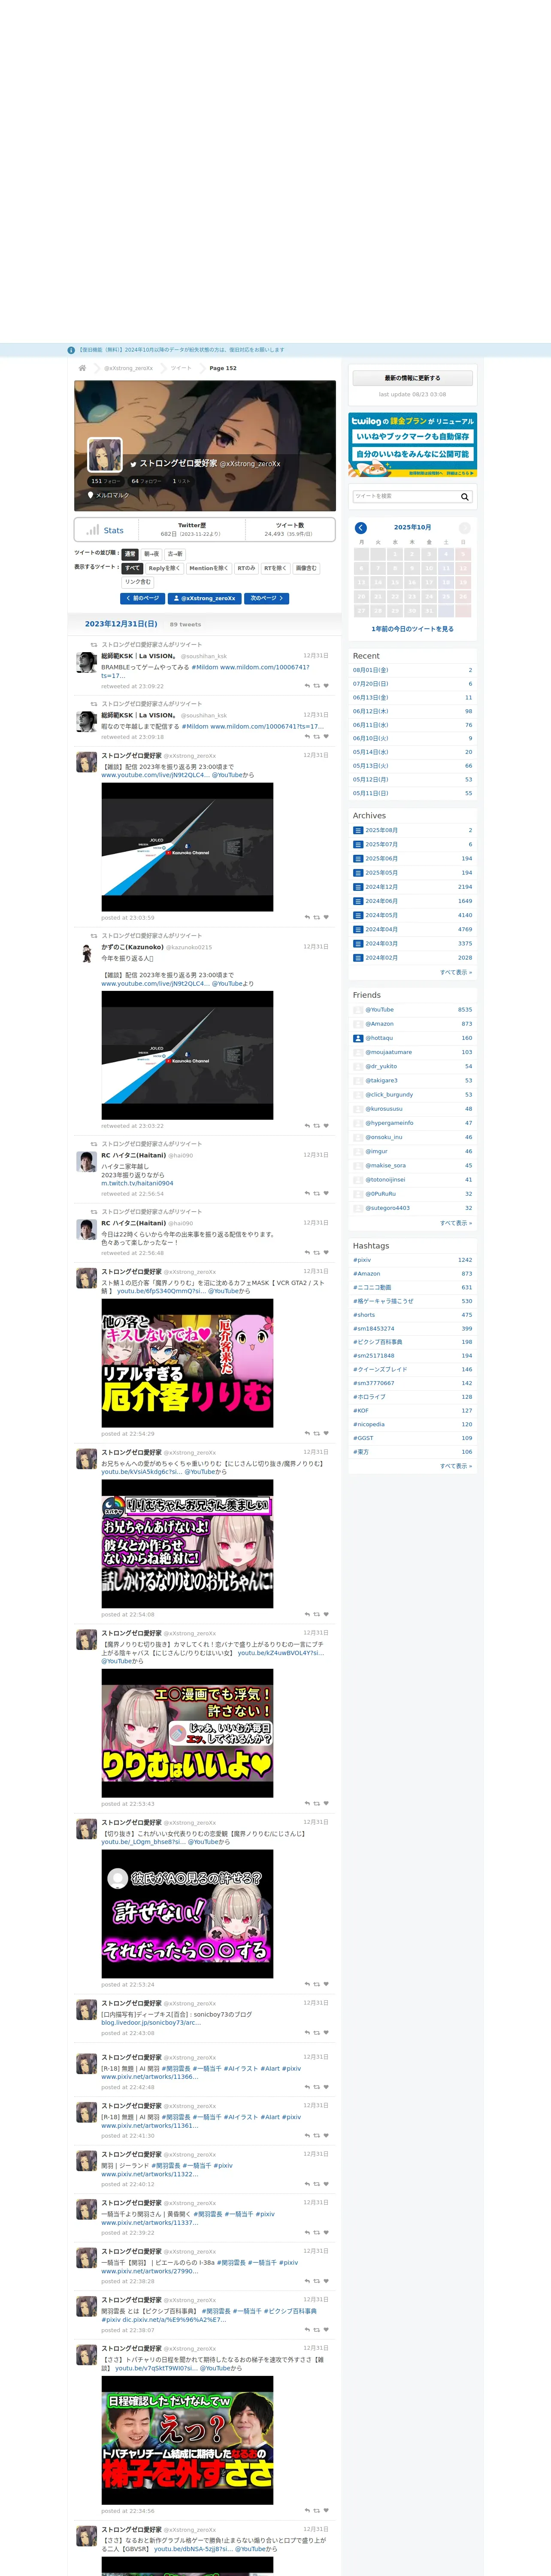Open the m.twitch.tv/haitani0904 link

(137, 1183)
